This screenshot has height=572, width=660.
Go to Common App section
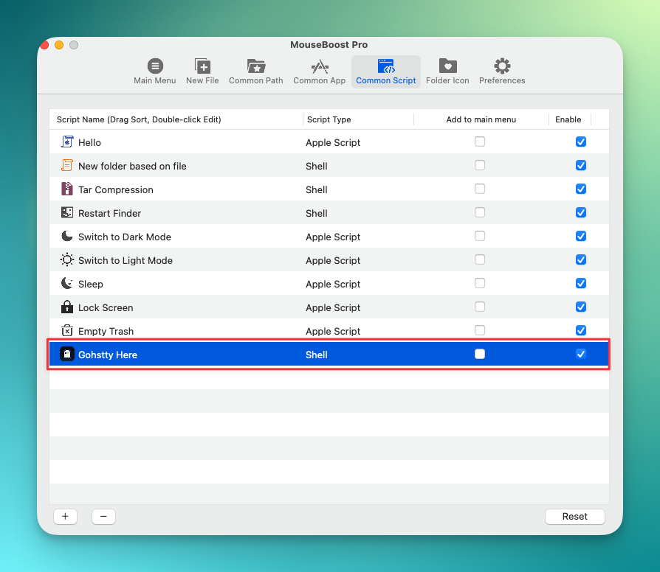319,71
